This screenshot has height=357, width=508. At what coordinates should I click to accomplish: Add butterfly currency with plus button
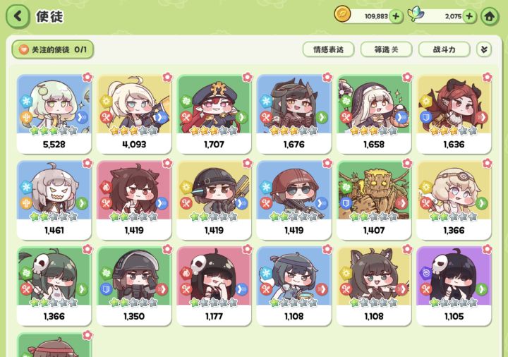(x=469, y=16)
